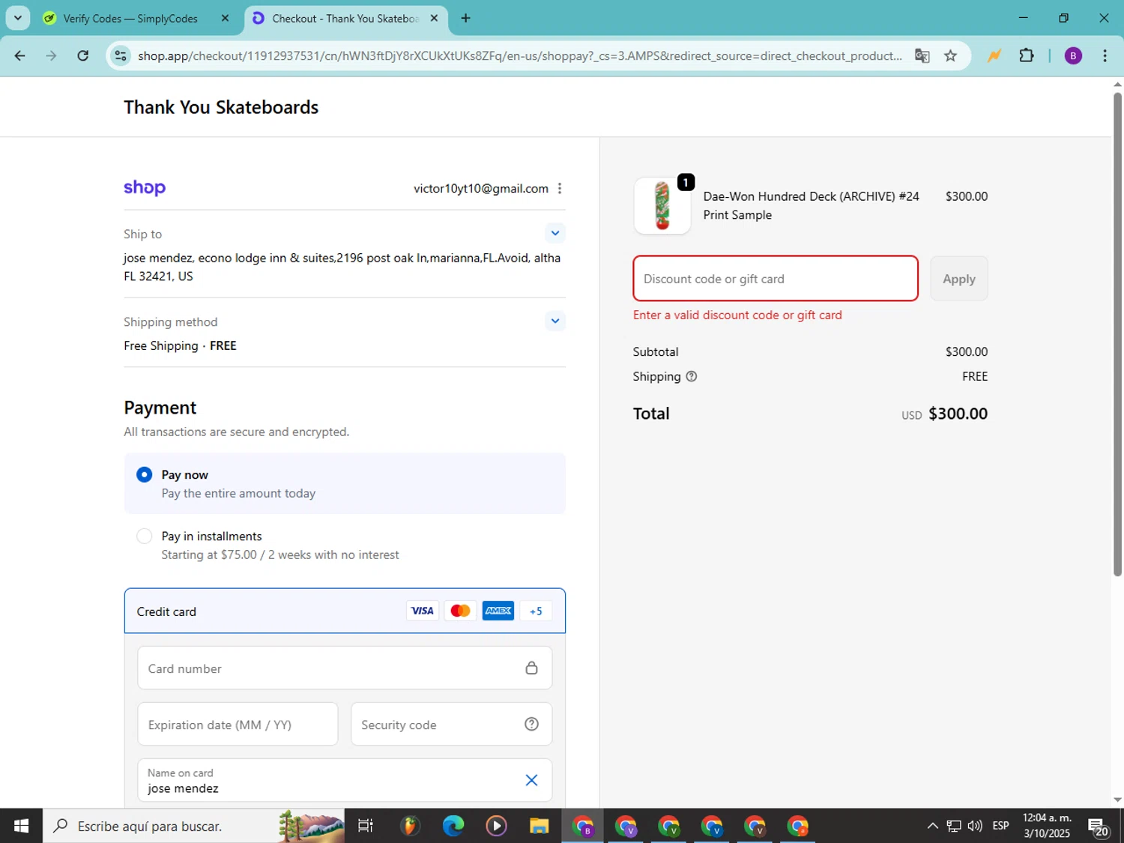
Task: Open the browser extensions puzzle icon
Action: click(x=1027, y=55)
